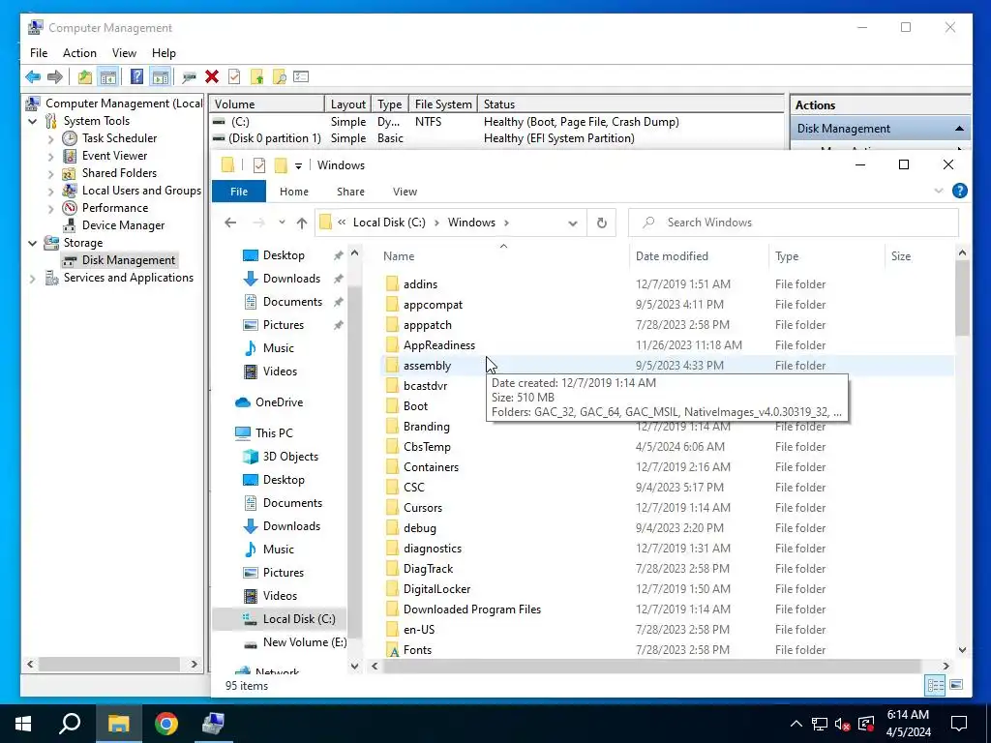The height and width of the screenshot is (743, 991).
Task: Select the Fonts folder
Action: [417, 650]
